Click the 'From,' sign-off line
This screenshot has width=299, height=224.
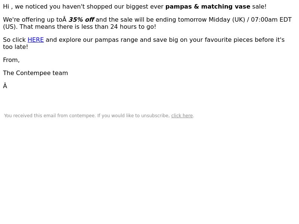pyautogui.click(x=11, y=60)
